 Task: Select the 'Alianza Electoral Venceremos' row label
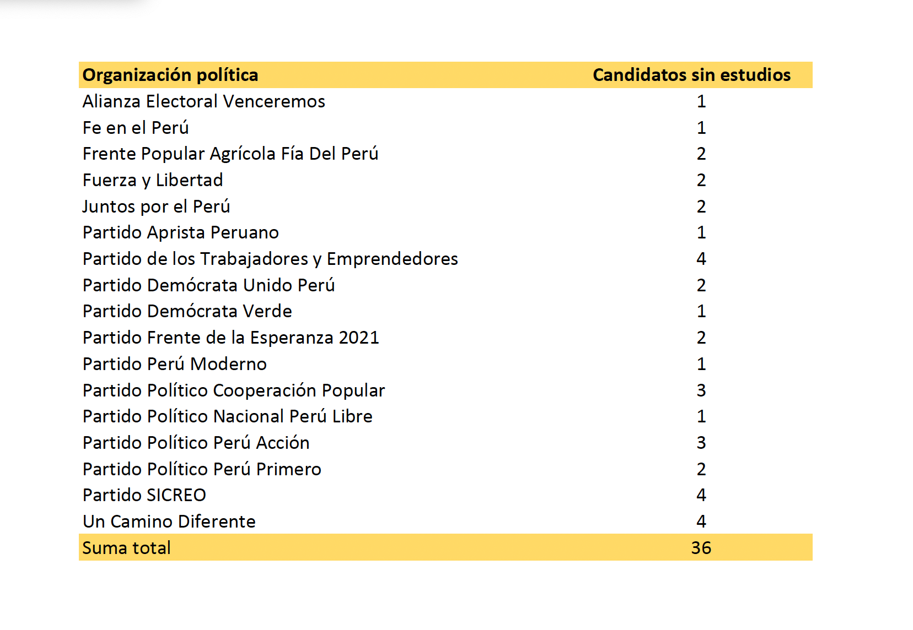(203, 101)
